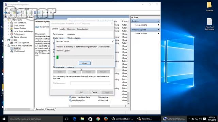Collapse the Services and Applications node
This screenshot has height=122, width=218.
point(5,46)
